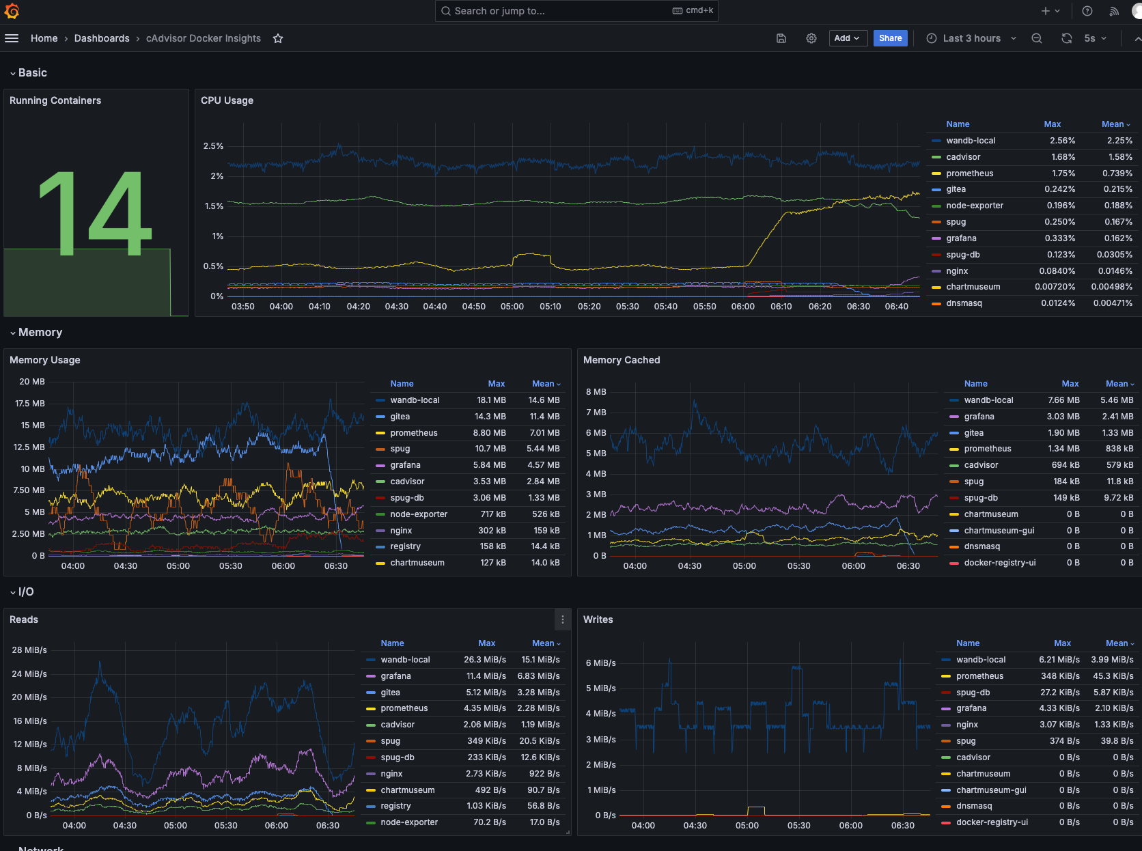Viewport: 1142px width, 851px height.
Task: Sort Writes legend by Max
Action: 1062,643
